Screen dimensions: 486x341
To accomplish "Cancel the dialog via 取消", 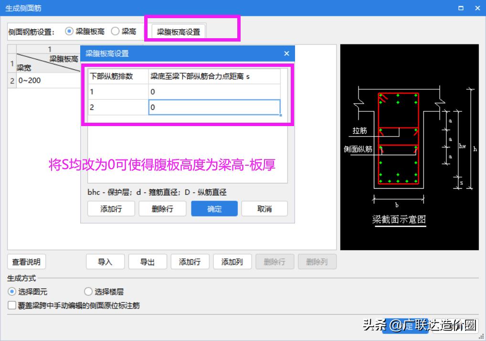I will tap(264, 208).
